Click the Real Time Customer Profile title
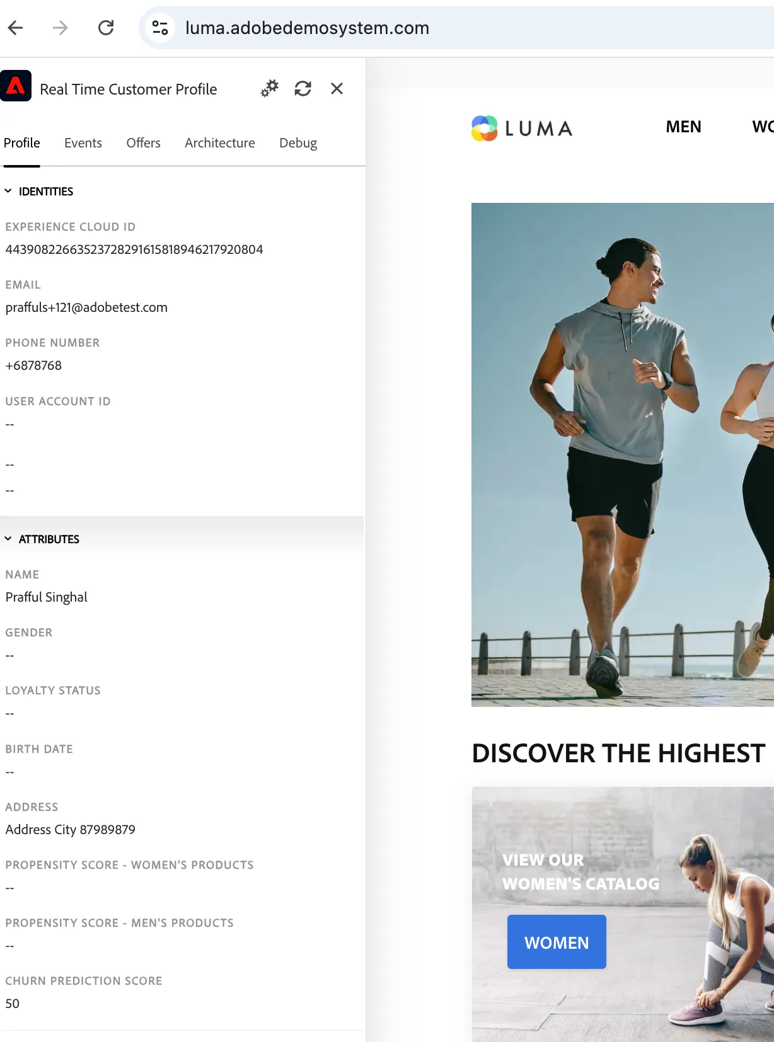Viewport: 774px width, 1042px height. coord(129,89)
